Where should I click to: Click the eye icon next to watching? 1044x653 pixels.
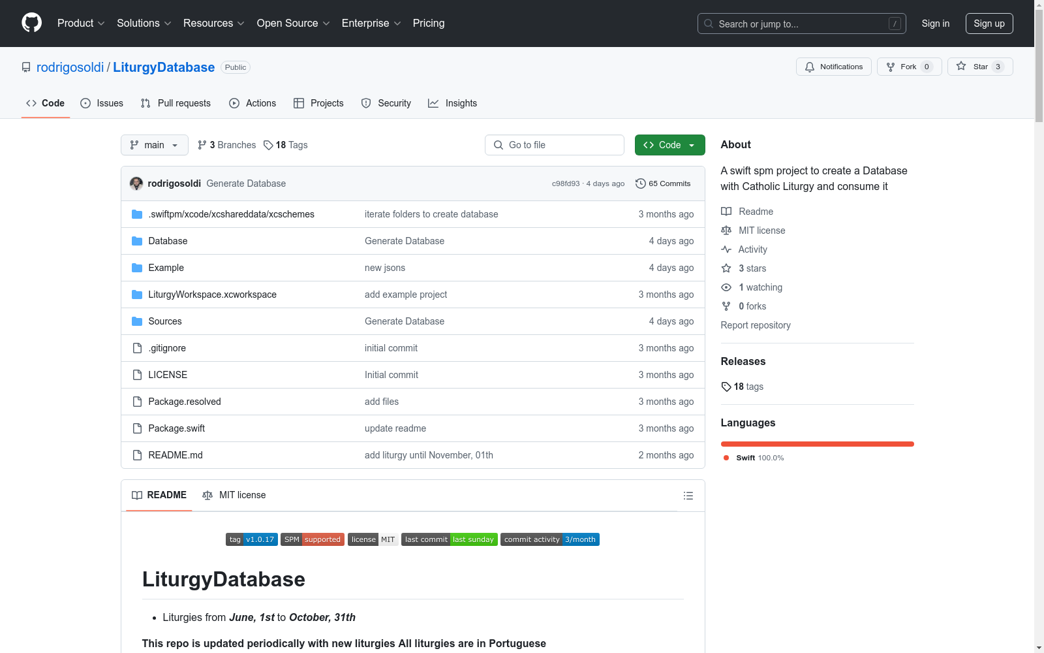[x=726, y=287]
